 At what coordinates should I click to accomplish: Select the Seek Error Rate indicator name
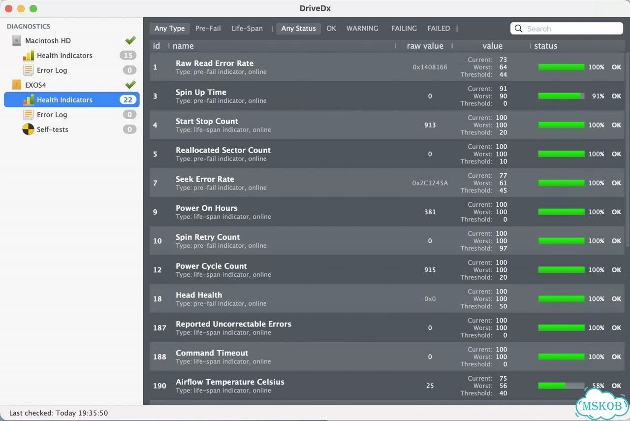tap(205, 179)
